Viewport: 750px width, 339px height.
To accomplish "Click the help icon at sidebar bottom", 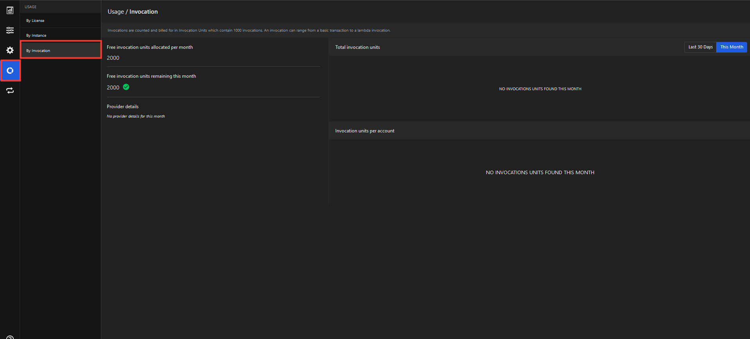I will [x=10, y=337].
